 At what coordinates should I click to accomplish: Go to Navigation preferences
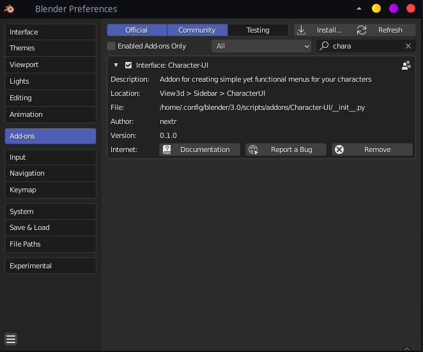(50, 173)
